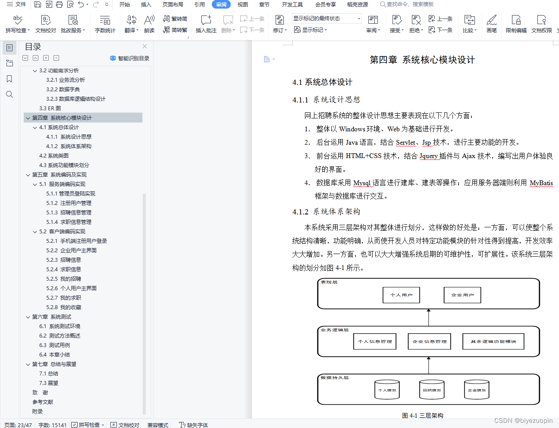Collapse the 4.1 系统总体设计 outline entry

click(35, 127)
